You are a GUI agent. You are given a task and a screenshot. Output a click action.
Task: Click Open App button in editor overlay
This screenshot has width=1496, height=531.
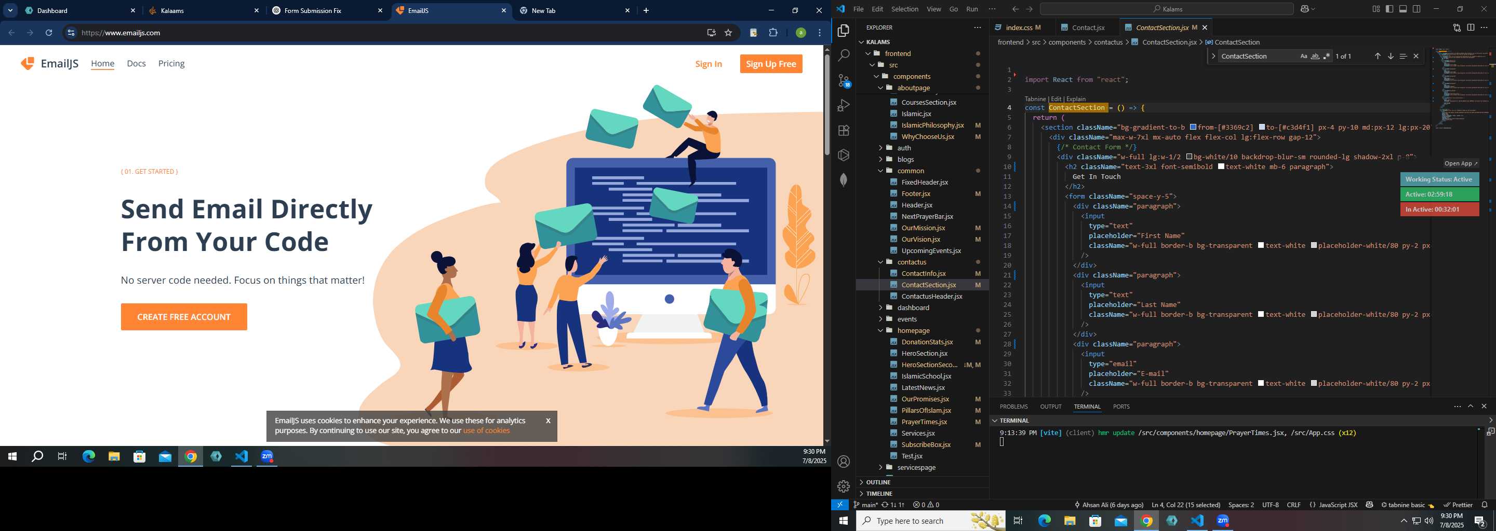1461,163
